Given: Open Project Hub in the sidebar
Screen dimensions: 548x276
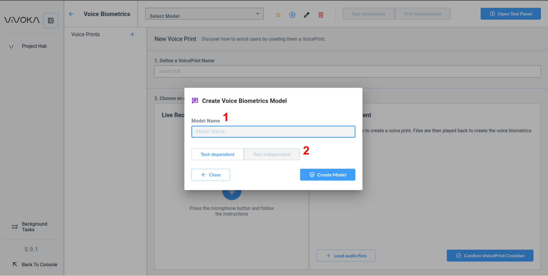Looking at the screenshot, I should [x=34, y=46].
